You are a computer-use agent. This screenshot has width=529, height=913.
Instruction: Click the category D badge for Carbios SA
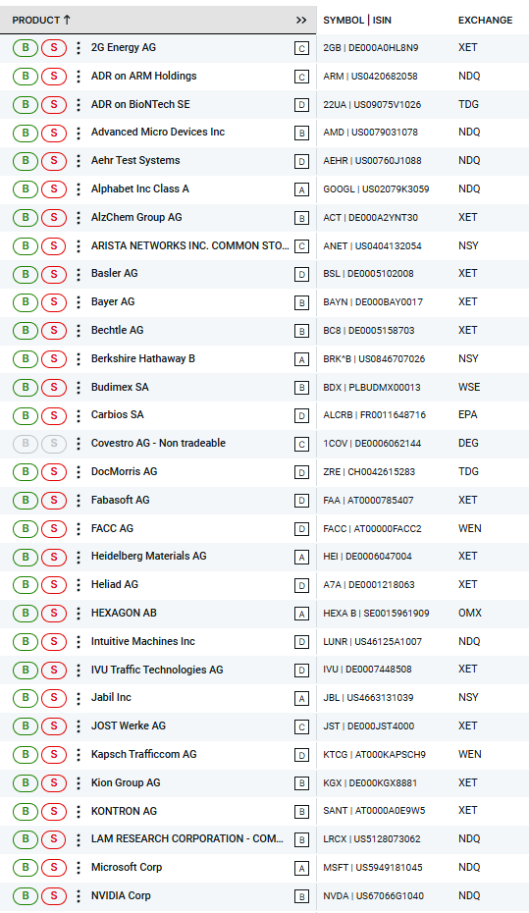tap(301, 416)
